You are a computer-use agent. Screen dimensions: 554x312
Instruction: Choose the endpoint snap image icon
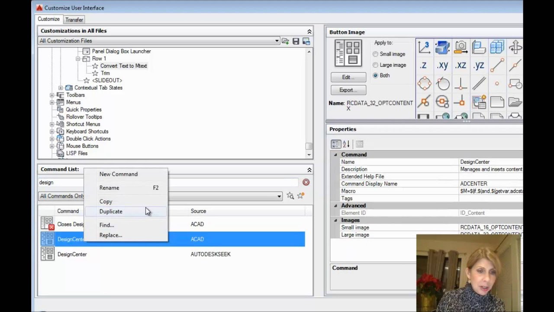click(497, 65)
